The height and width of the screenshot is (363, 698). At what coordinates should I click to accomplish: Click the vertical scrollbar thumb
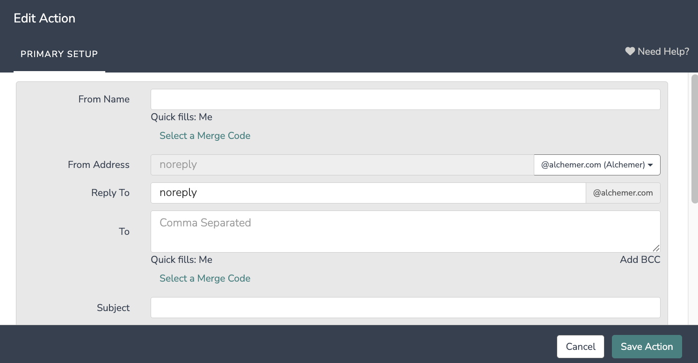click(695, 138)
